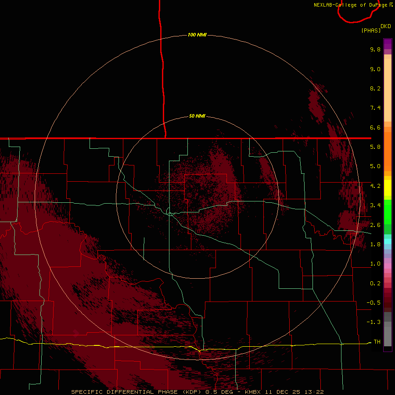The height and width of the screenshot is (395, 395).
Task: Click the TH threshold legend label
Action: pos(377,342)
